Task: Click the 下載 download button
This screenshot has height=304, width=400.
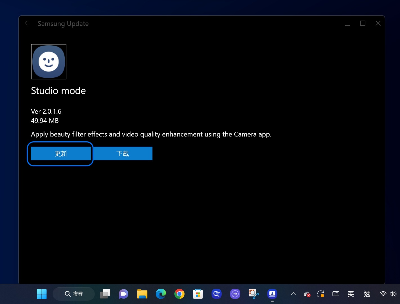Action: click(123, 153)
